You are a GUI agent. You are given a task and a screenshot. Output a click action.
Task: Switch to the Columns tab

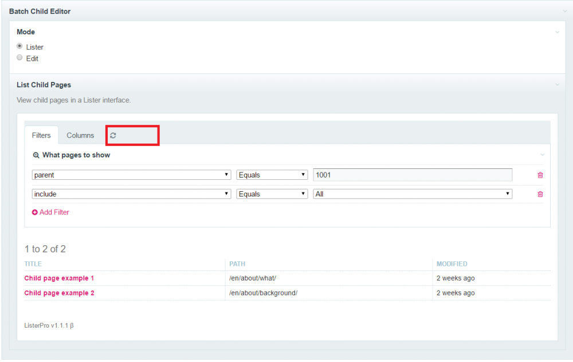click(80, 136)
